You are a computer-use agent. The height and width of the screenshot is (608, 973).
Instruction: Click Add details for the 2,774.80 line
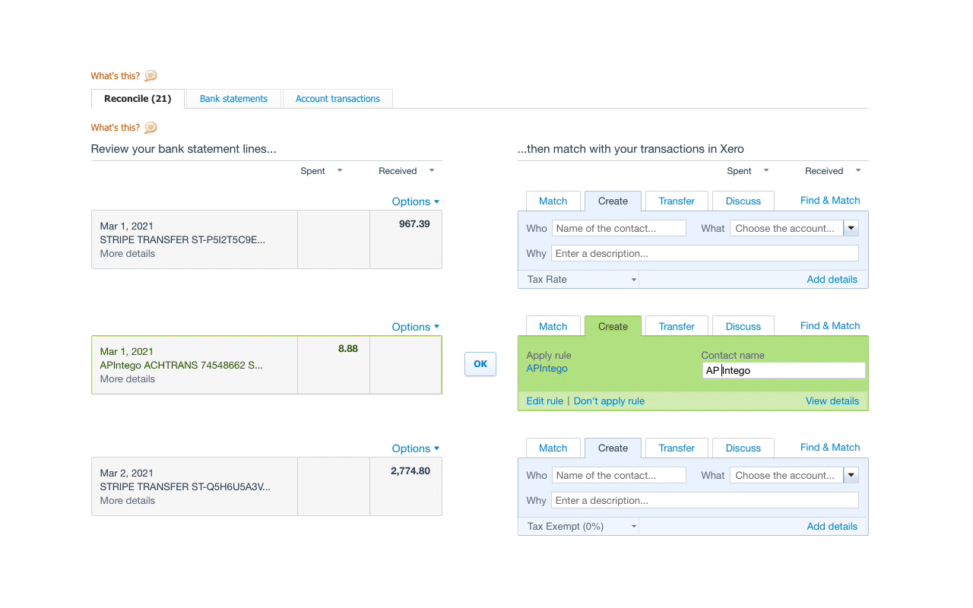point(832,527)
